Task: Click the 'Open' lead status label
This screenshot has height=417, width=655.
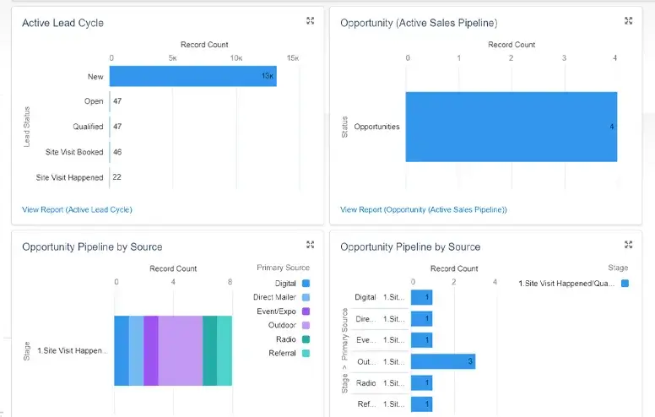Action: (94, 101)
